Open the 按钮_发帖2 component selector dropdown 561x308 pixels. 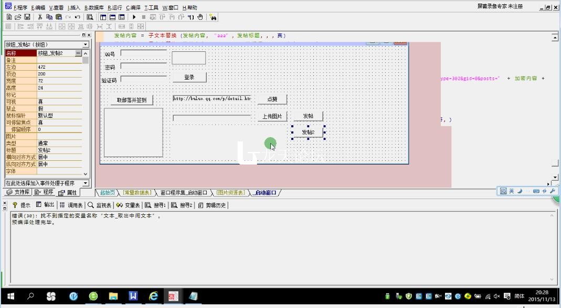[85, 45]
